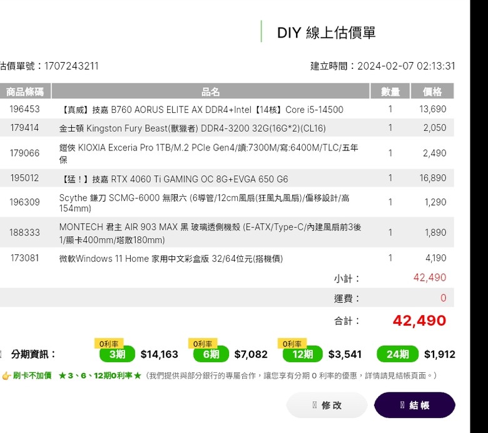Click the 品名 column header
Screen dimensions: 488x433
pyautogui.click(x=210, y=91)
